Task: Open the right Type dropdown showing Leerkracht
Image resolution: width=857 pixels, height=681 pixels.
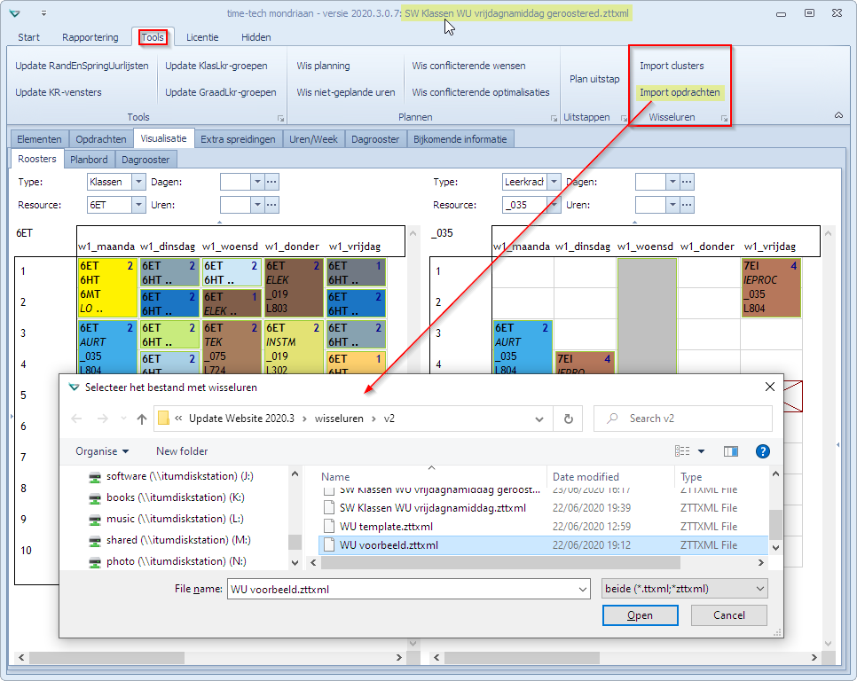Action: tap(554, 182)
